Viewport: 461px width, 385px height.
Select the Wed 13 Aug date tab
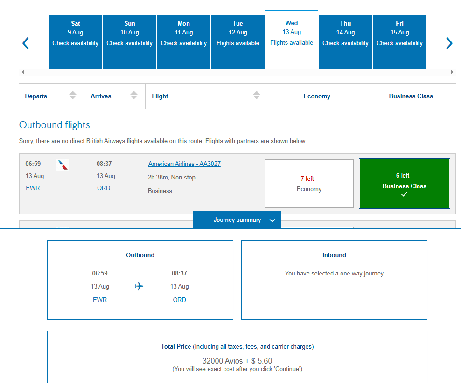(292, 40)
